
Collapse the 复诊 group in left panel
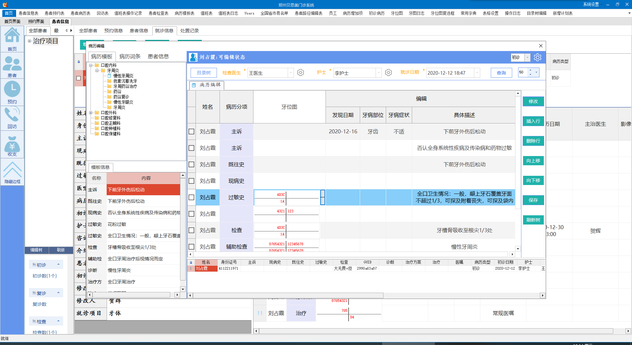[x=58, y=293]
